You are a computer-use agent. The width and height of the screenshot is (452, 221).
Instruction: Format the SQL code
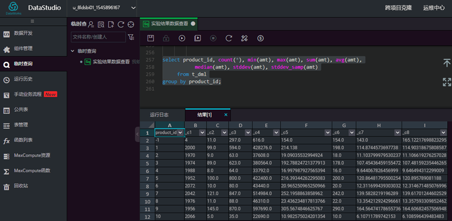245,38
